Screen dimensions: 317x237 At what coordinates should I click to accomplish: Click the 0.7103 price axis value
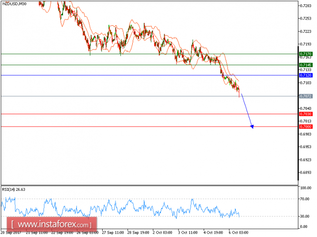[306, 83]
